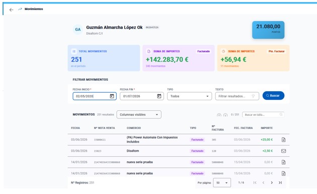This screenshot has width=317, height=194.
Task: Expand the Tipo dropdown showing Todos
Action: (189, 96)
